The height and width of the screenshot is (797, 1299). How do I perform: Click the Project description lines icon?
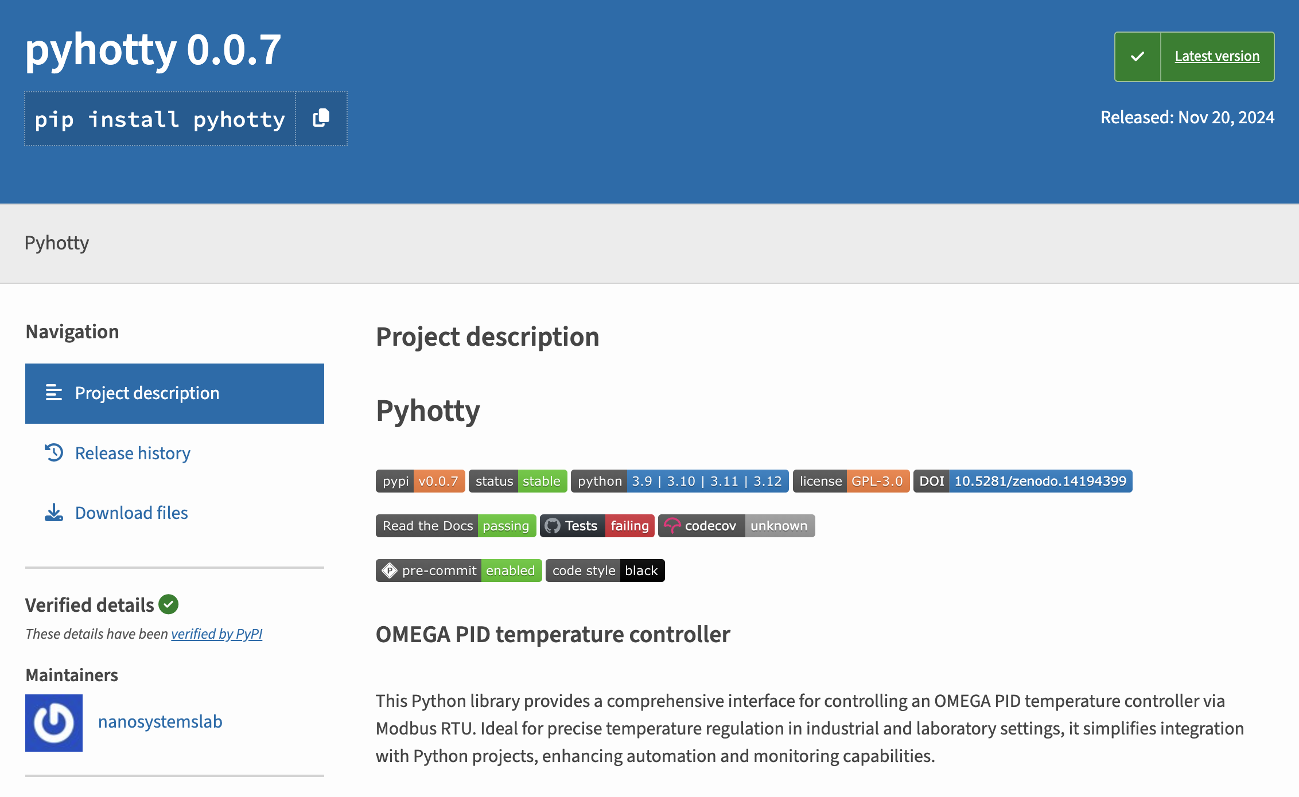[54, 393]
